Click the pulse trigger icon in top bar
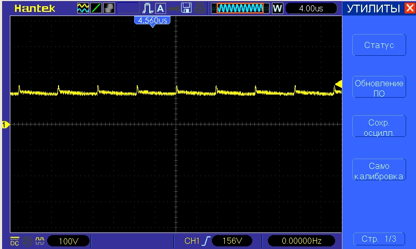The height and width of the screenshot is (249, 416). 147,8
